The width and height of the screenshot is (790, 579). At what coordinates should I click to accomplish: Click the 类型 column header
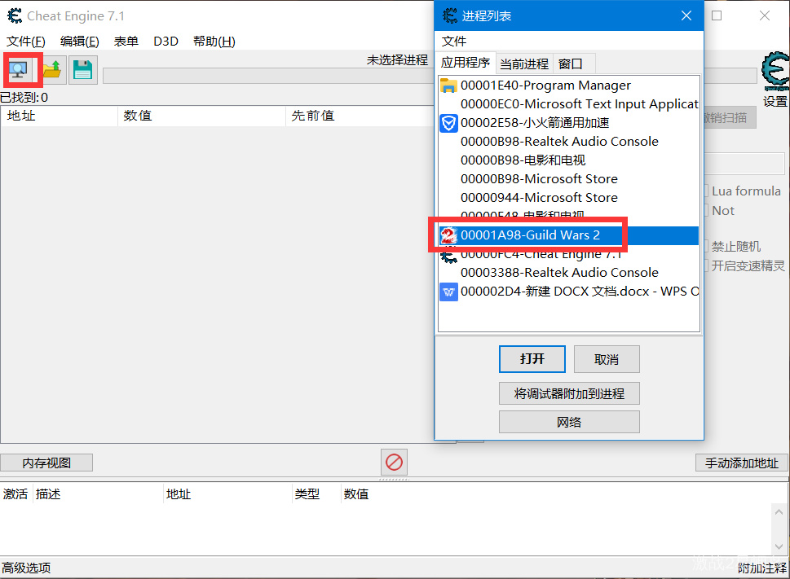(x=316, y=494)
